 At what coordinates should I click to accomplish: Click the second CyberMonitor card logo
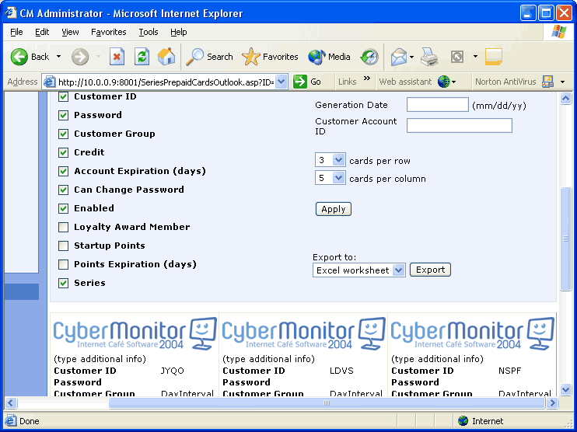pos(304,333)
